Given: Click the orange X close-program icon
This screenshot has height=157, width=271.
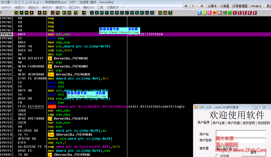Looking at the screenshot, I should pyautogui.click(x=31, y=13).
